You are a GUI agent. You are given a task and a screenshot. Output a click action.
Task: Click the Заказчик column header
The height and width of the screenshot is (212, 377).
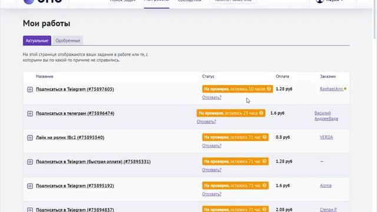(328, 77)
